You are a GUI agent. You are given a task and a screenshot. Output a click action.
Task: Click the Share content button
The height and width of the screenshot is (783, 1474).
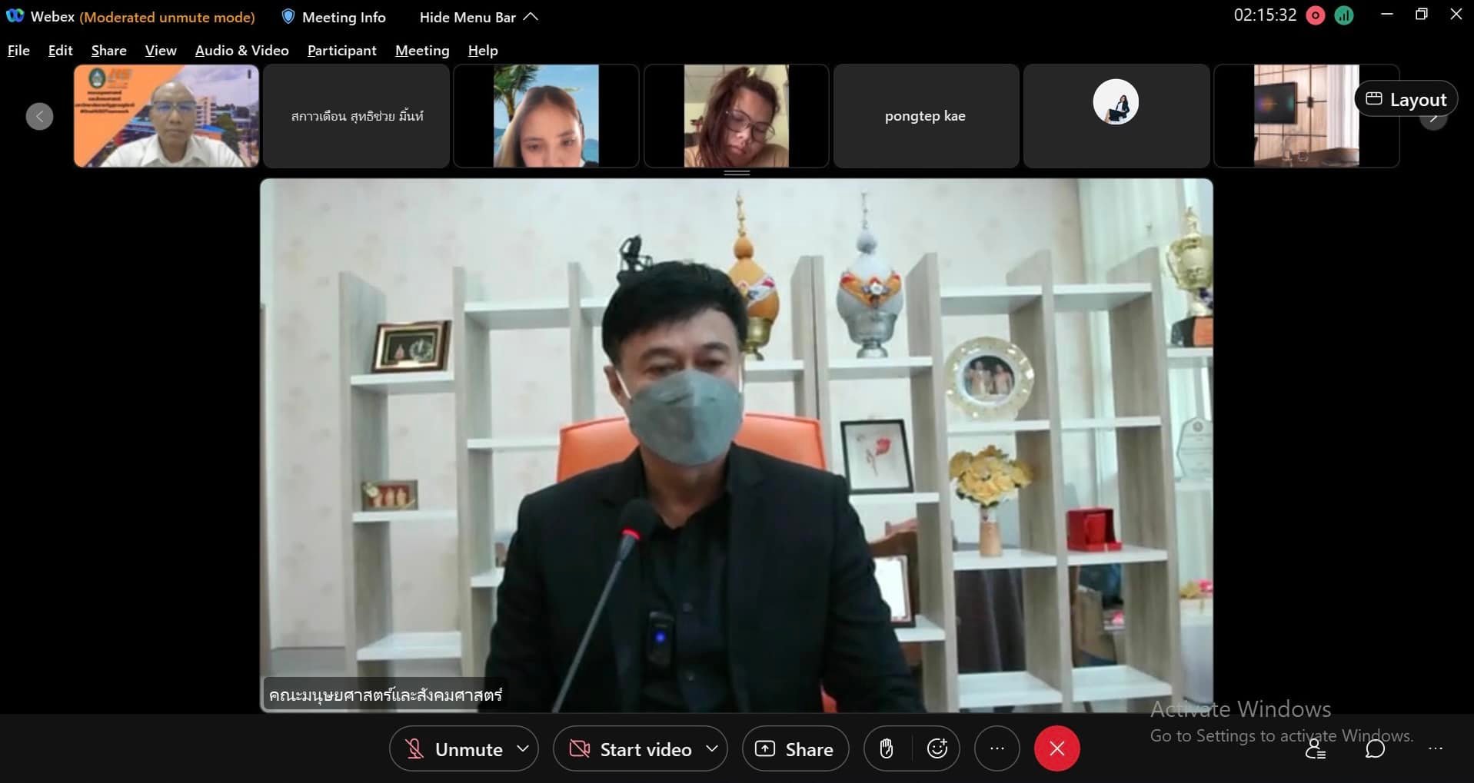(x=795, y=749)
